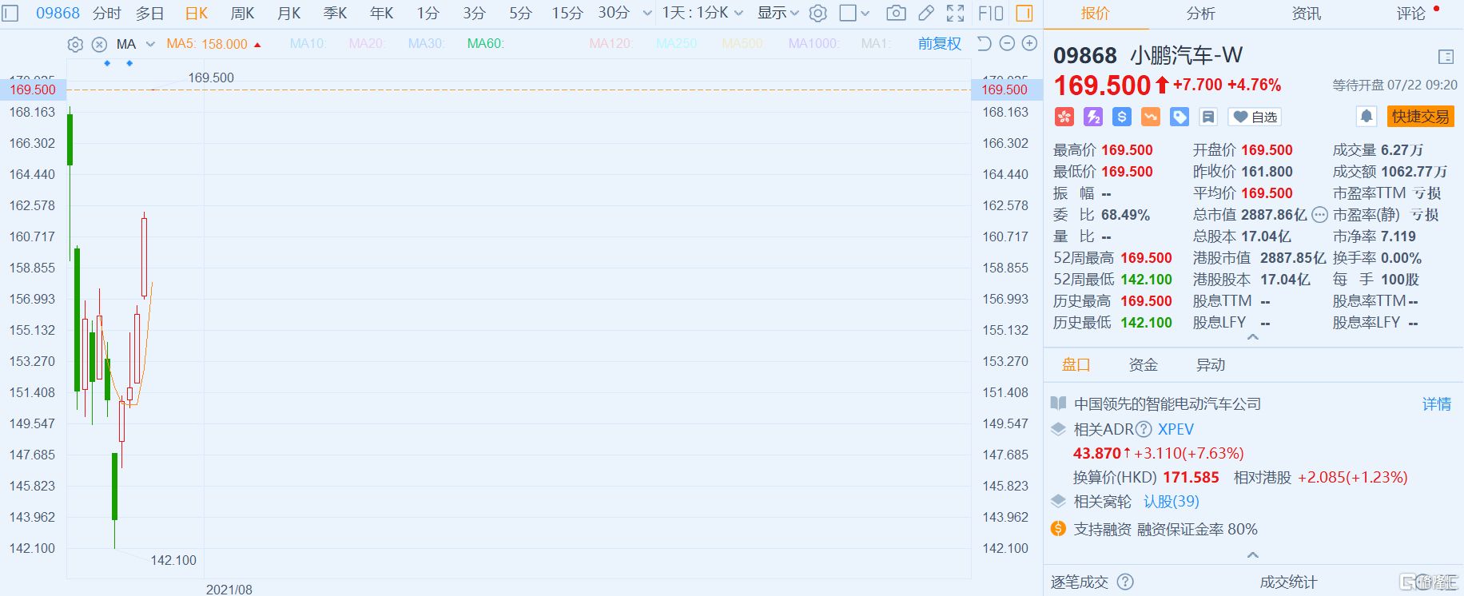Select the 周K weekly candlestick tab
This screenshot has height=596, width=1464.
tap(242, 14)
